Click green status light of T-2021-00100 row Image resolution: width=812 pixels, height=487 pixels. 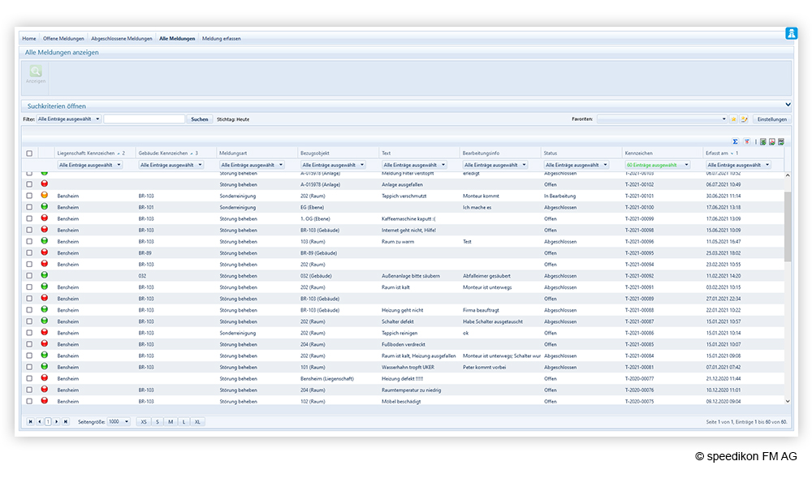point(45,206)
